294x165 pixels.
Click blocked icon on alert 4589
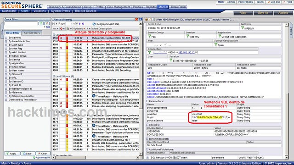point(61,79)
